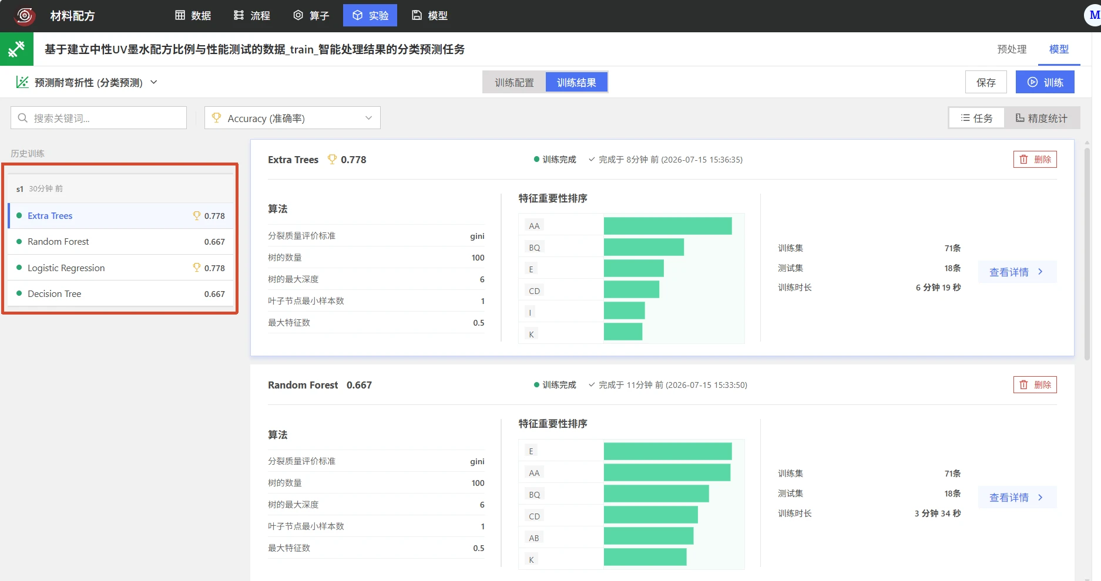This screenshot has width=1101, height=581.
Task: Click the green experiment task icon
Action: click(x=16, y=49)
